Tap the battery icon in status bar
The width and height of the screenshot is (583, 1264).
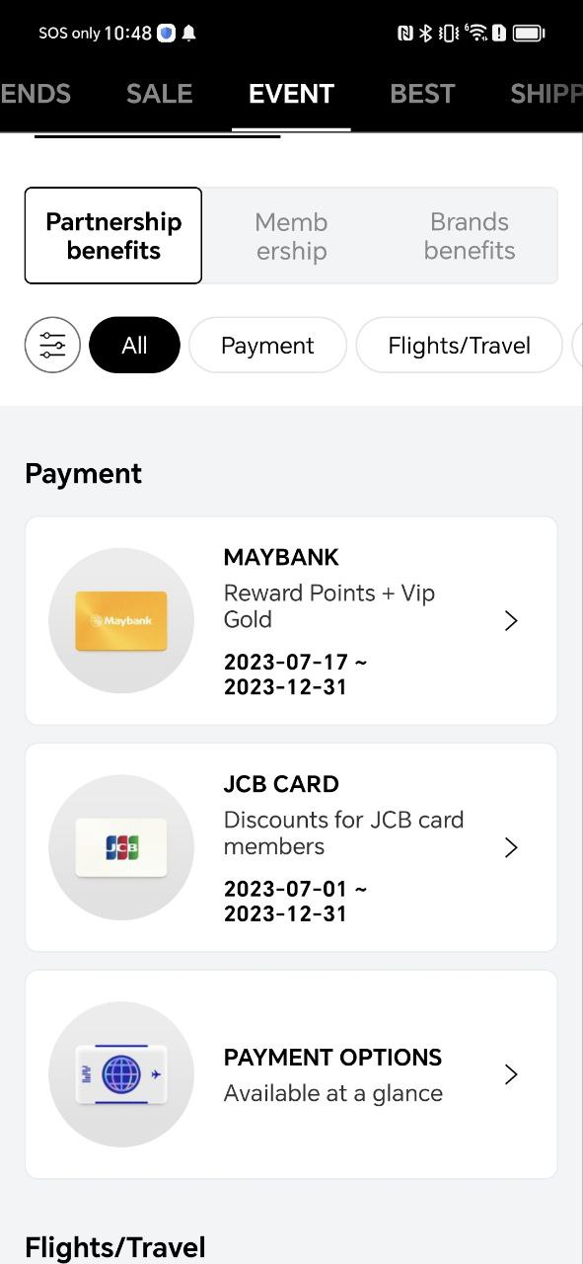pyautogui.click(x=529, y=34)
